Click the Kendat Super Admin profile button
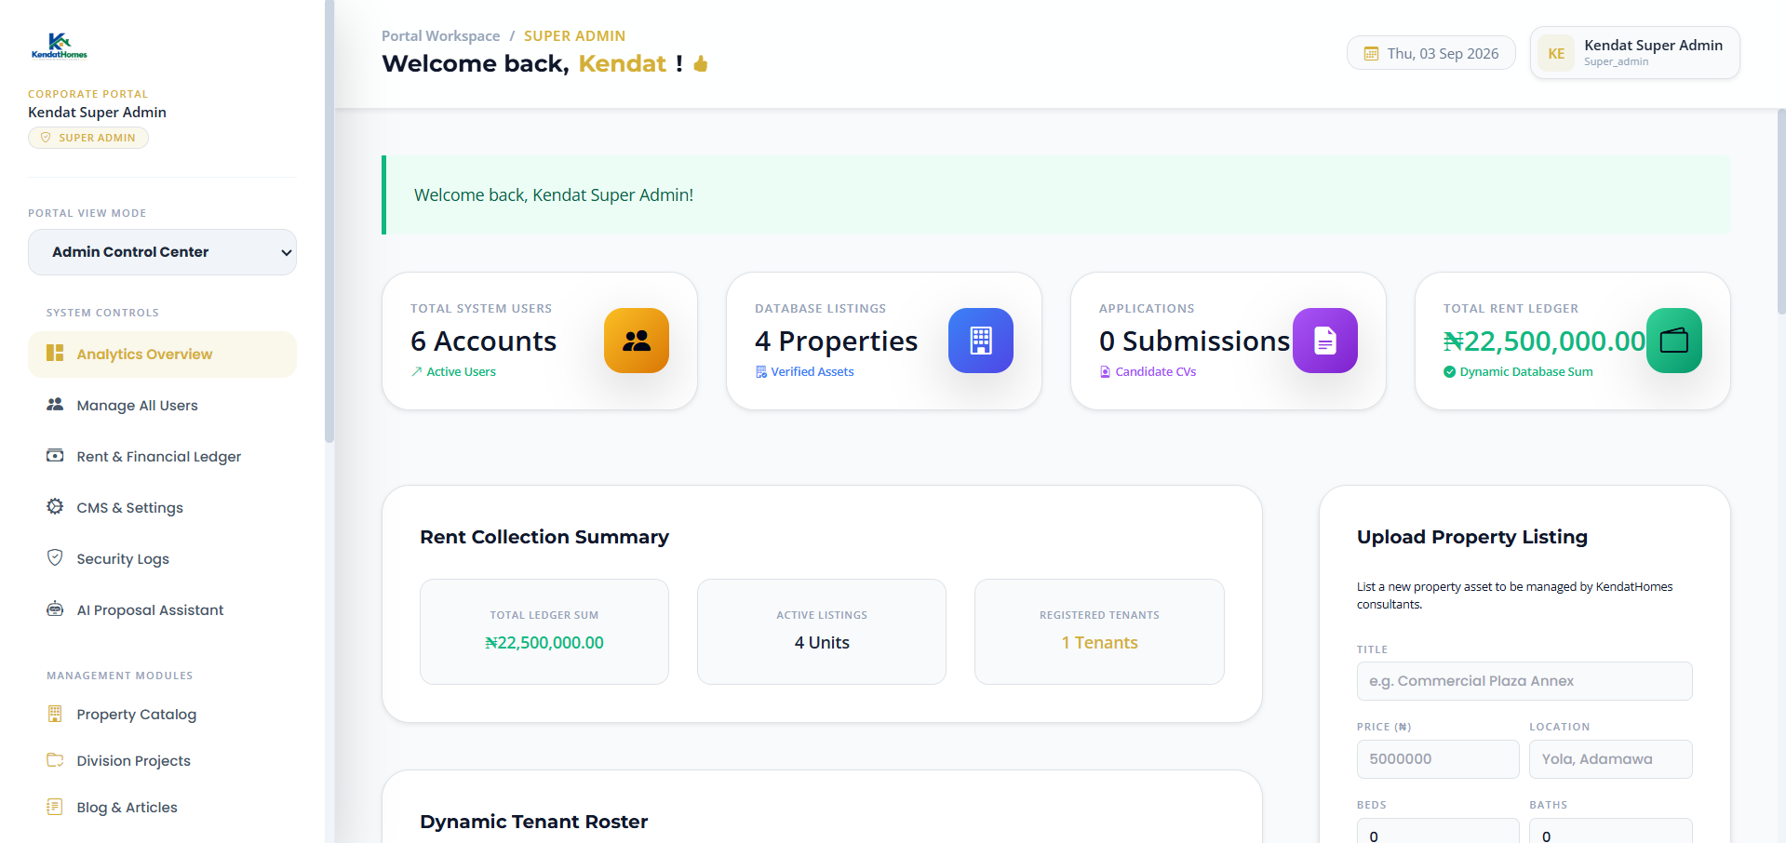The image size is (1786, 843). 1634,53
